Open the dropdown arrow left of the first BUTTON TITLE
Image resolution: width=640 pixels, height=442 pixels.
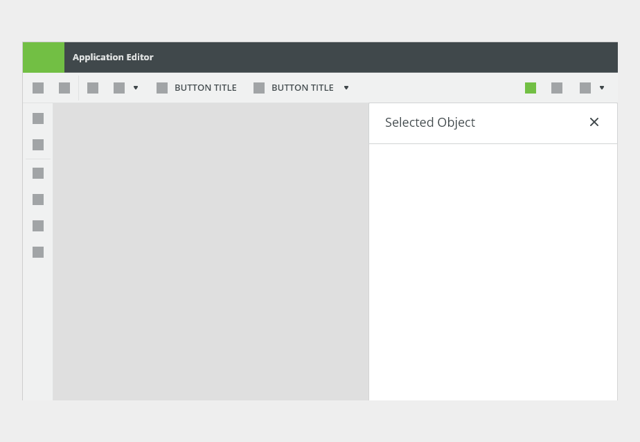[136, 88]
